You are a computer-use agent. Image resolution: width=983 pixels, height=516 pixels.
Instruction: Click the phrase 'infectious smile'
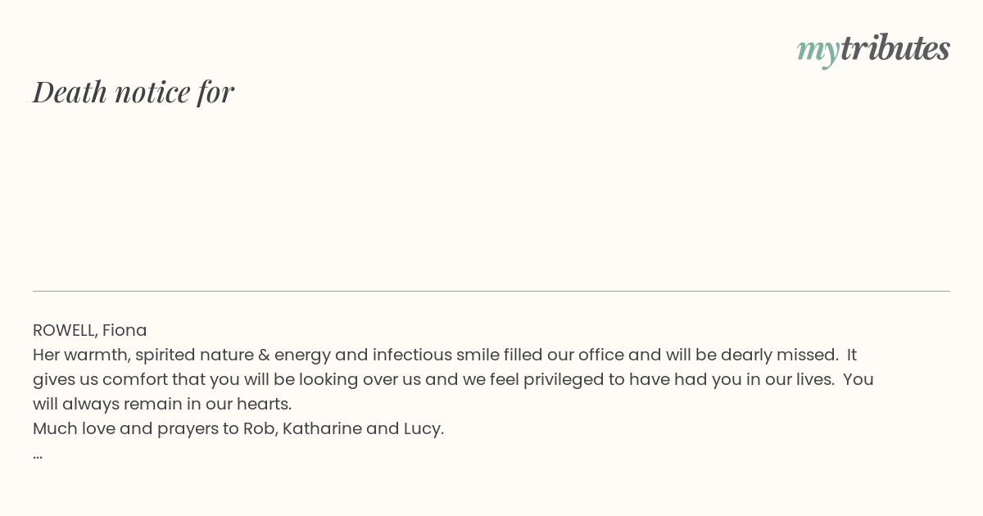[436, 355]
